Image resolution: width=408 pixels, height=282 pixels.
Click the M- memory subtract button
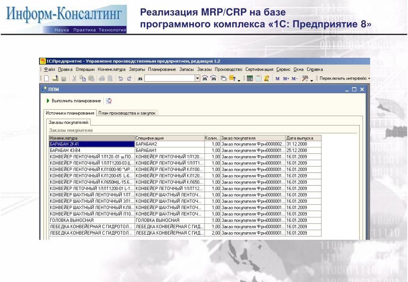coord(295,78)
